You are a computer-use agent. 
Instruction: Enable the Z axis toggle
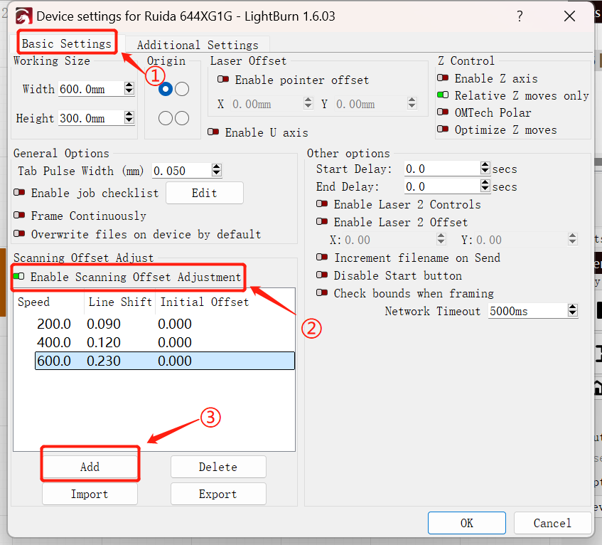[x=443, y=78]
